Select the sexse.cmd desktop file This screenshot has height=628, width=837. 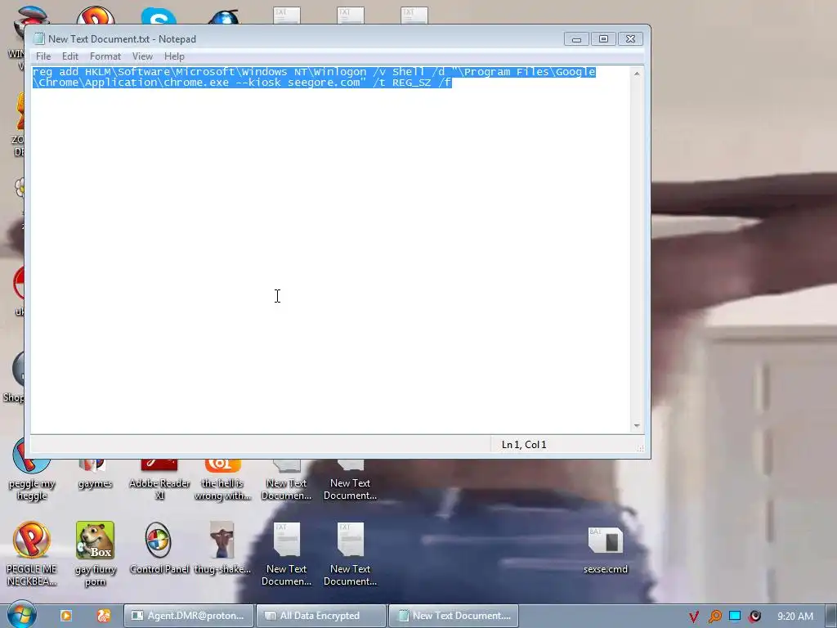coord(606,550)
